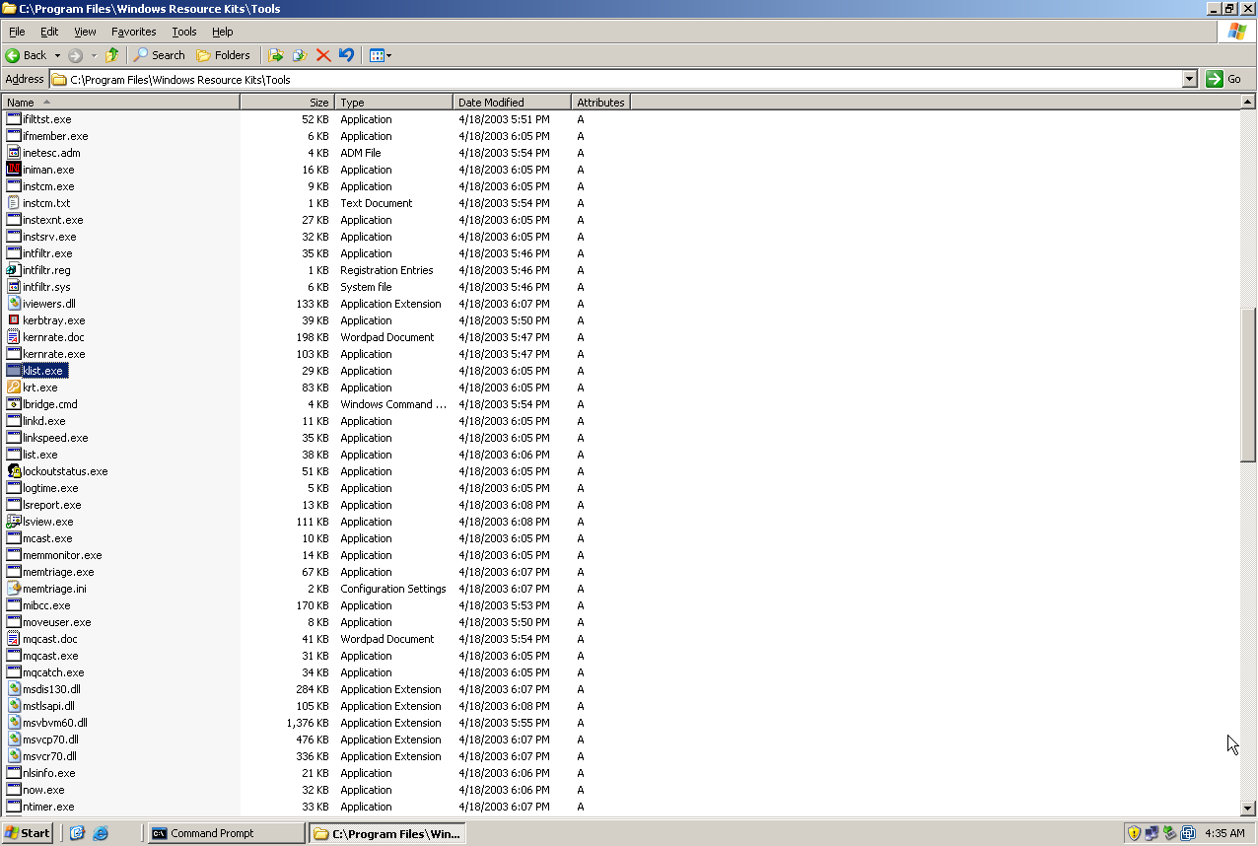Click the Copy To toolbar icon

coord(300,55)
